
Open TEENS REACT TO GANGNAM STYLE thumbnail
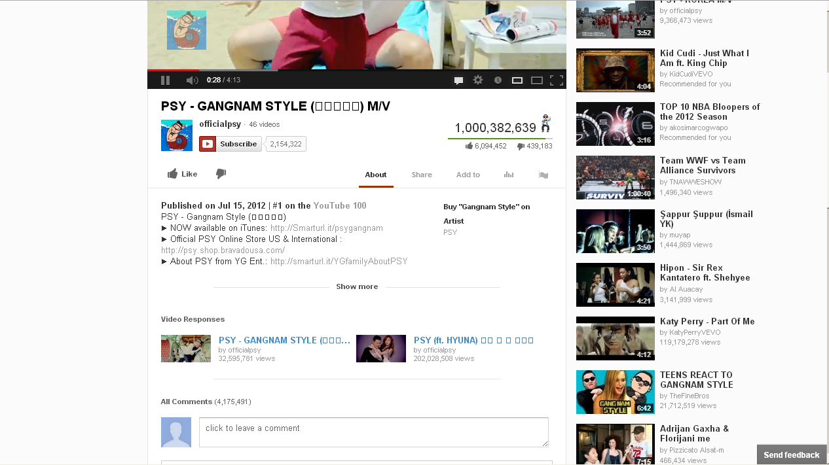[616, 392]
